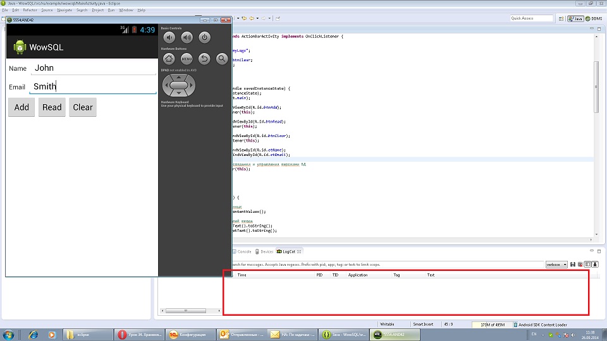This screenshot has width=607, height=341.
Task: Click the WowSQL app icon
Action: (x=20, y=47)
